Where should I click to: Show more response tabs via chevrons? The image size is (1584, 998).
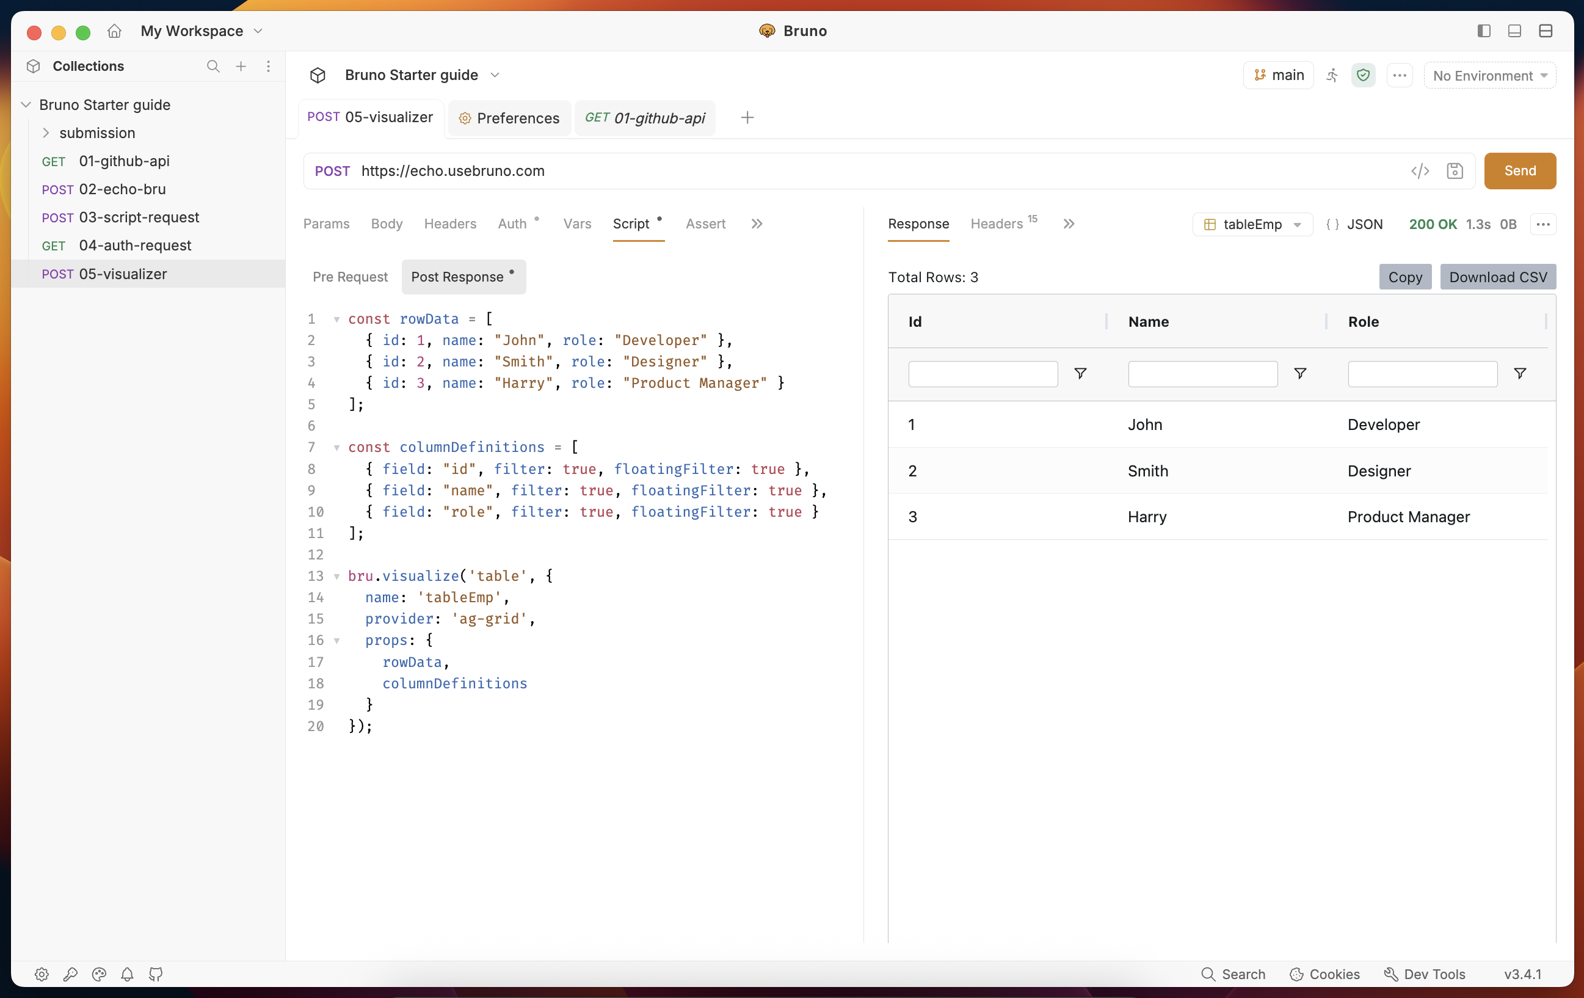1069,224
